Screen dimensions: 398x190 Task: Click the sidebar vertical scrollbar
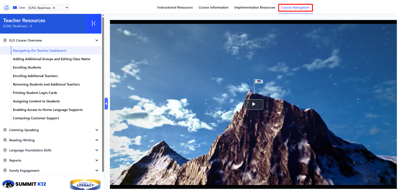point(103,94)
